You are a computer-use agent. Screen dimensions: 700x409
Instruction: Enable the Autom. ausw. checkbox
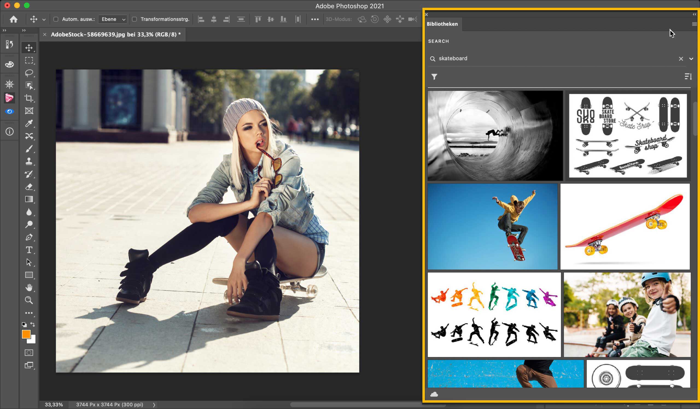coord(56,19)
